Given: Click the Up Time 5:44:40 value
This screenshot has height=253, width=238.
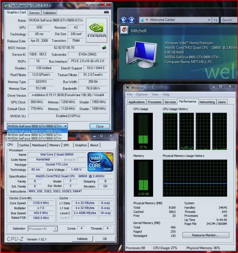Looking at the screenshot, I should click(222, 220).
